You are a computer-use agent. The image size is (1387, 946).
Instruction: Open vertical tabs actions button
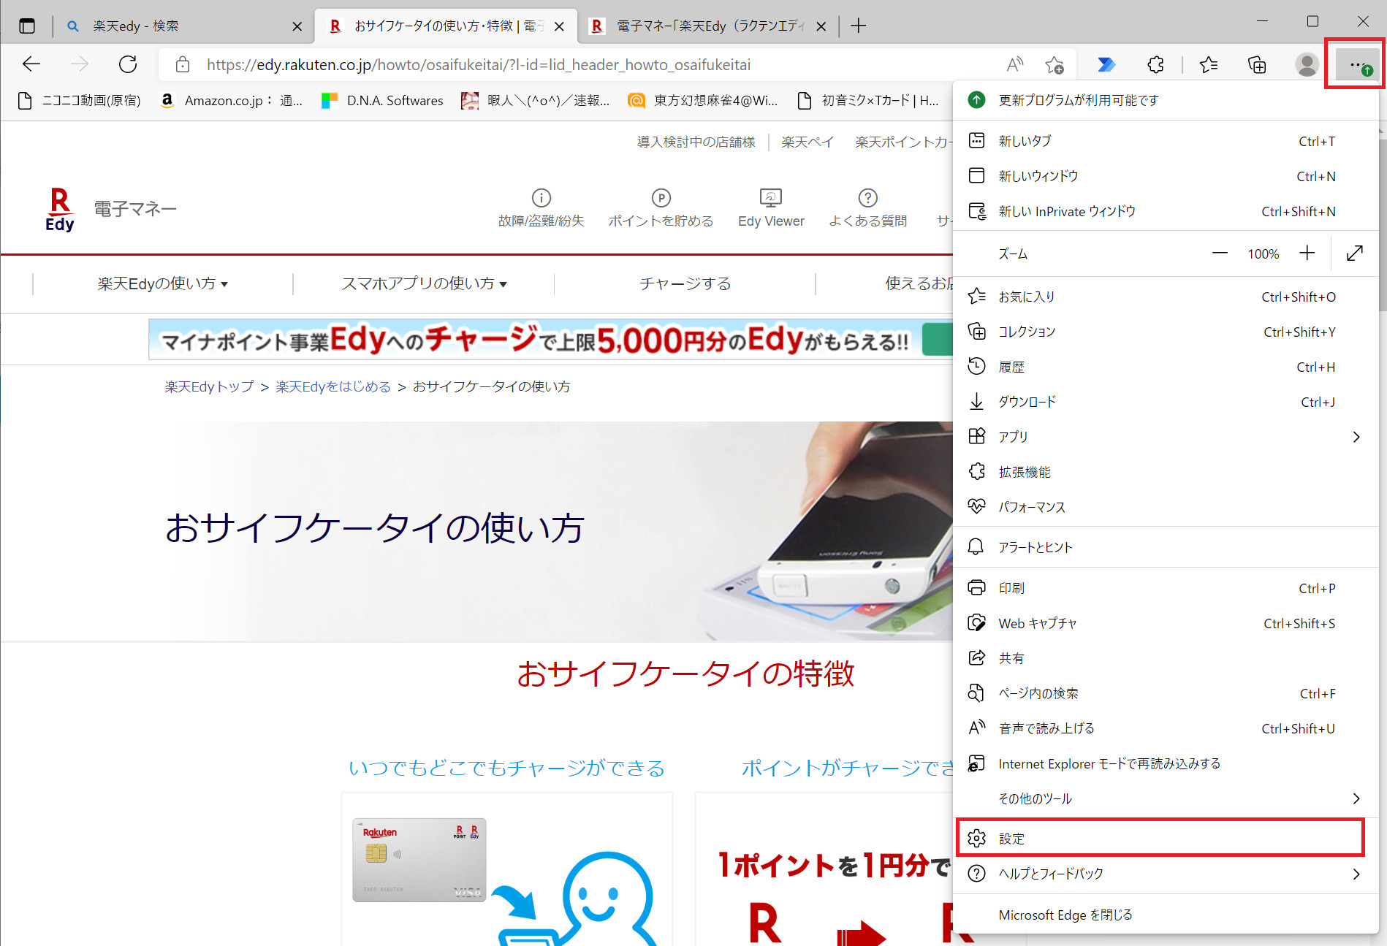coord(27,26)
